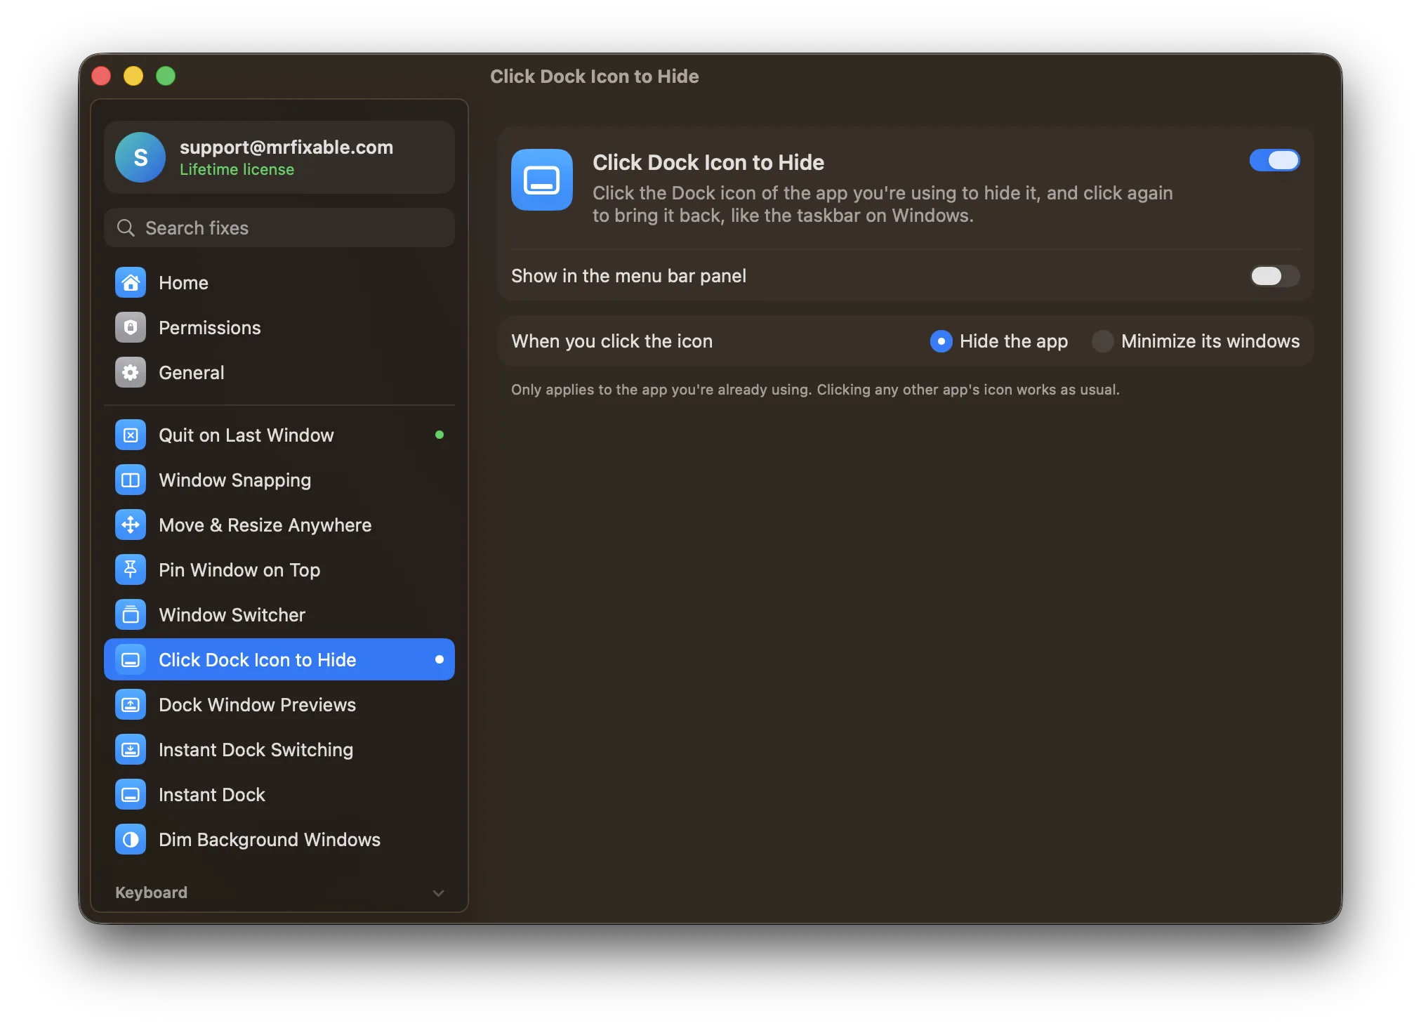
Task: Click the large Click Dock Icon header icon
Action: [542, 180]
